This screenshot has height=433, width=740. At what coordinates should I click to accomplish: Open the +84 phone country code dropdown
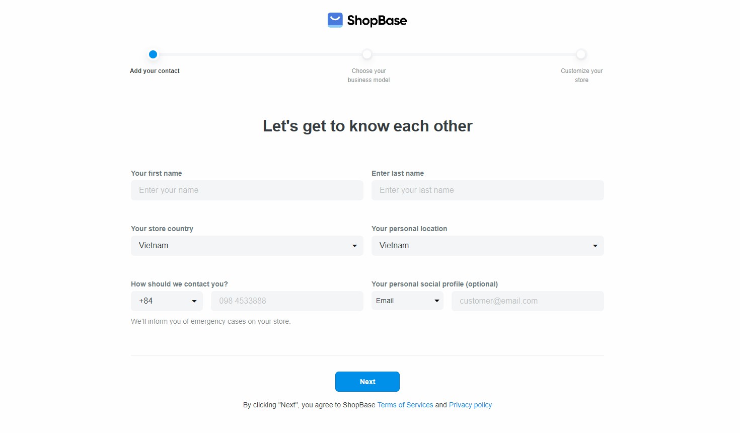tap(167, 301)
